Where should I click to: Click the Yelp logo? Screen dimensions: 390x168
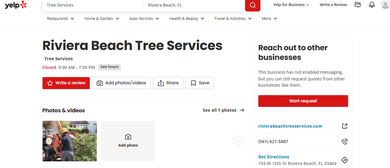point(16,5)
